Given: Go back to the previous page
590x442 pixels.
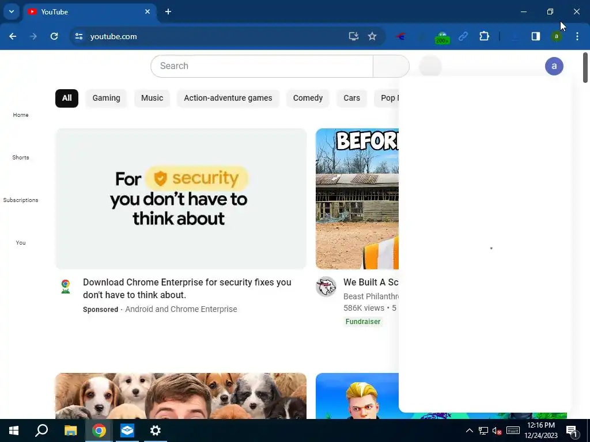Looking at the screenshot, I should pos(13,36).
